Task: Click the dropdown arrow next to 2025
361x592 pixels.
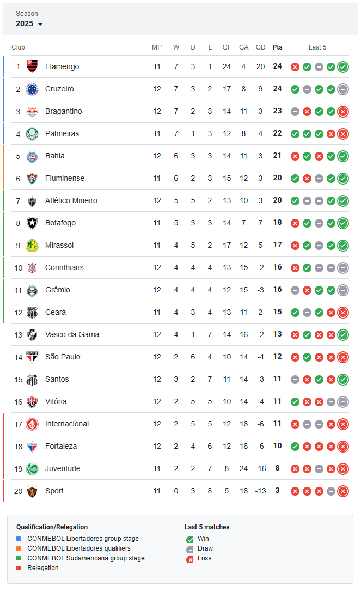Action: pos(40,24)
